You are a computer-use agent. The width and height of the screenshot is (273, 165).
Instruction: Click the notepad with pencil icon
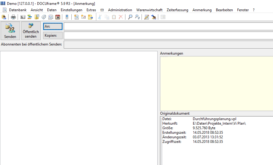(x=147, y=17)
